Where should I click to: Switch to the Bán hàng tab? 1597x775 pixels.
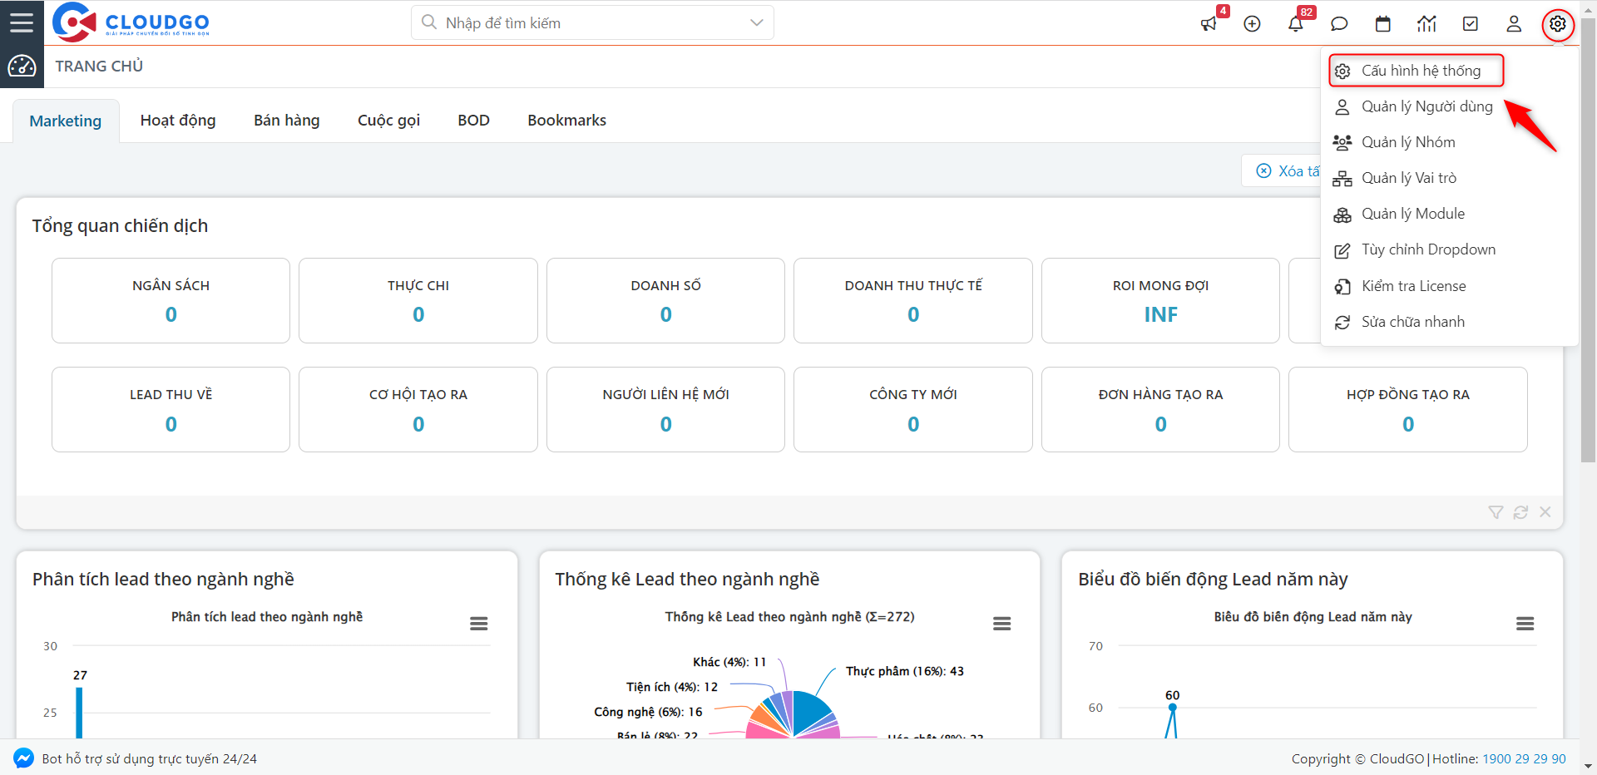point(286,121)
